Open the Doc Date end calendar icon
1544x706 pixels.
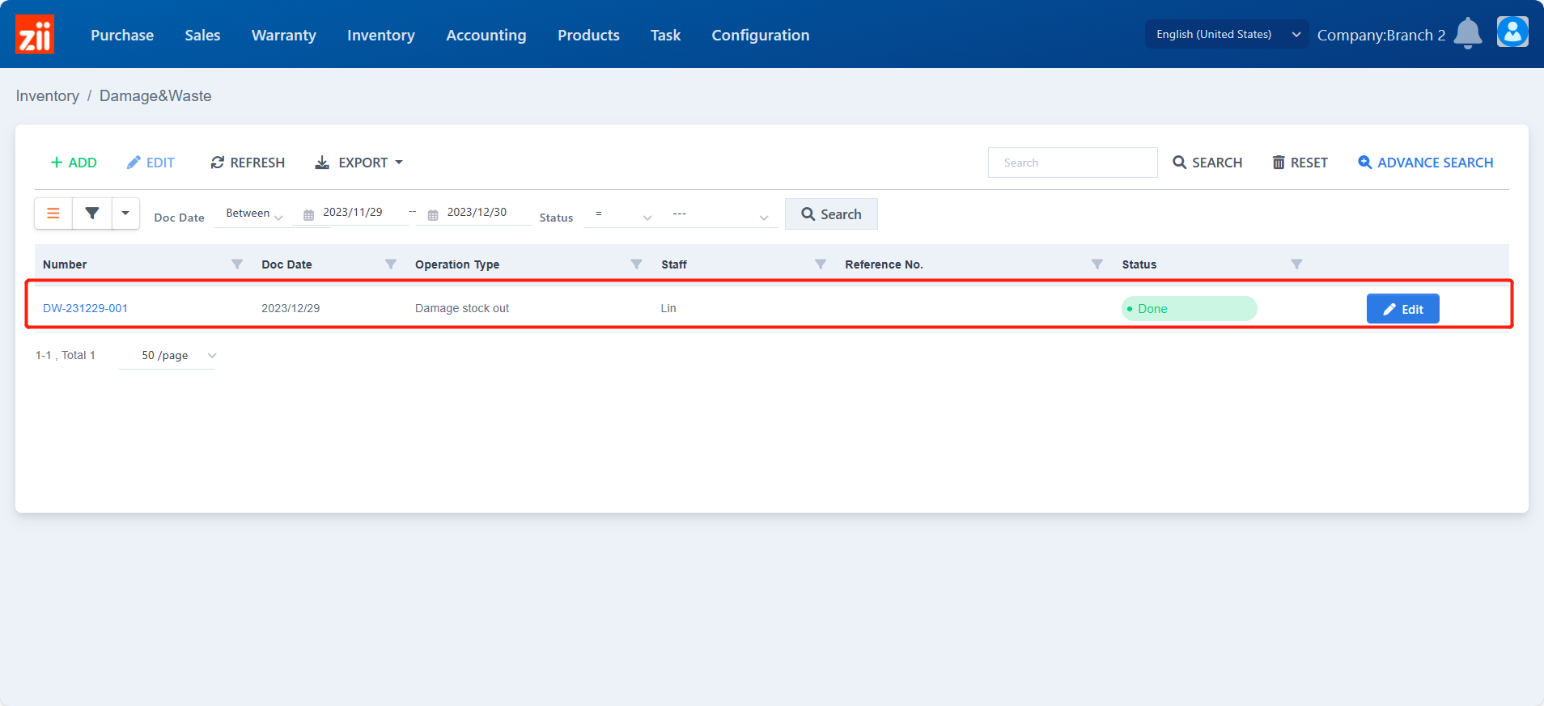(x=433, y=215)
